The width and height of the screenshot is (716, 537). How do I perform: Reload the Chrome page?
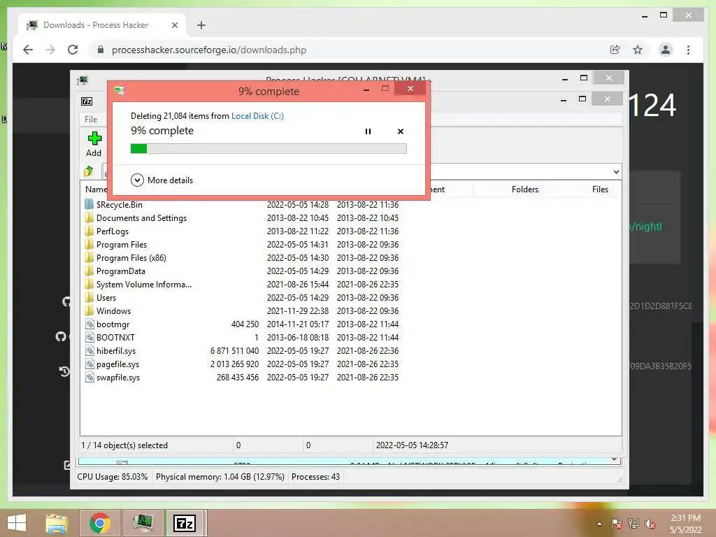[x=73, y=50]
